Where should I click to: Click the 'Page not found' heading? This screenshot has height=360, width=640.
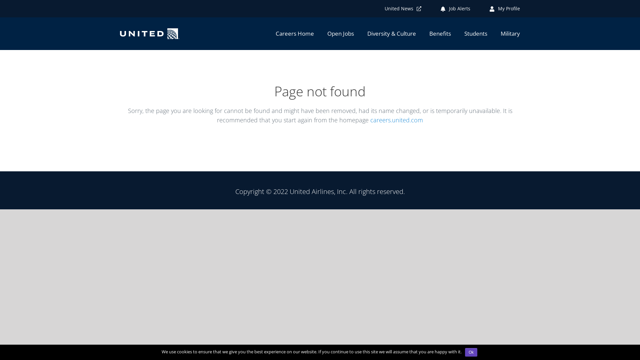point(320,91)
